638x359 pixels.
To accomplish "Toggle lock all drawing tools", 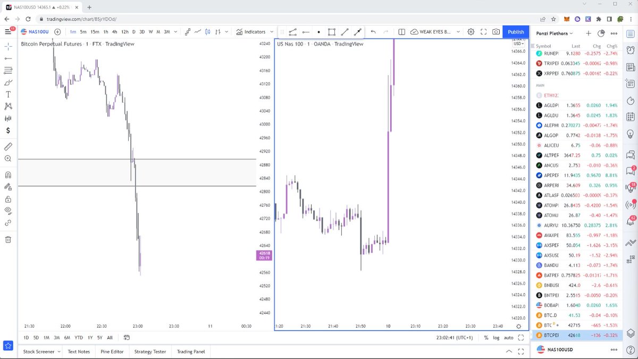I will (8, 199).
